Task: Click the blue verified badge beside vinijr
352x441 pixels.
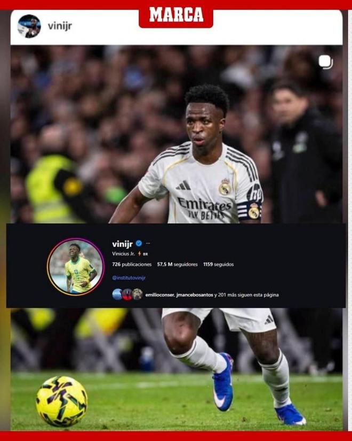Action: [139, 243]
